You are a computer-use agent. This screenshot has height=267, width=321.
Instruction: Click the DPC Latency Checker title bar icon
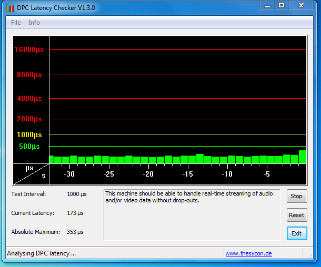(10, 8)
